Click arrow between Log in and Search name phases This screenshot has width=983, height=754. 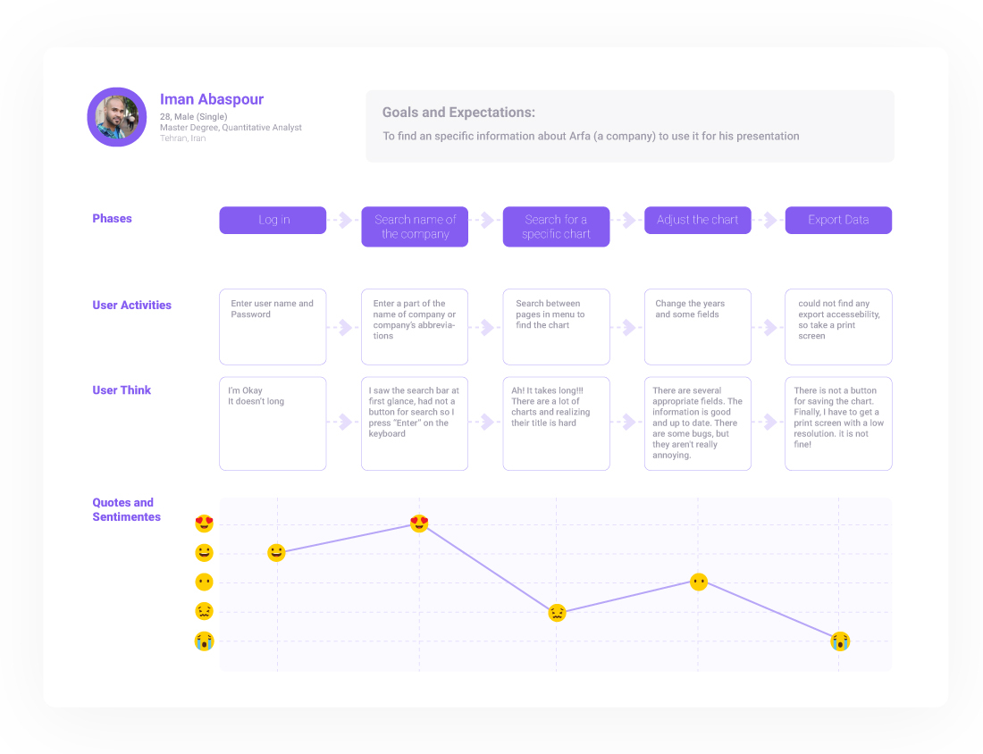343,221
